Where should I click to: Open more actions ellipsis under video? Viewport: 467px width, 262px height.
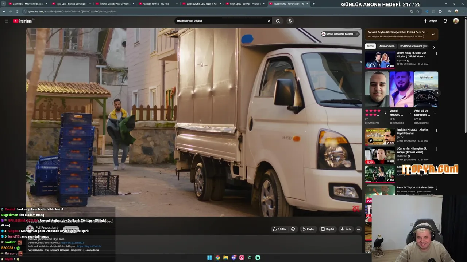359,229
